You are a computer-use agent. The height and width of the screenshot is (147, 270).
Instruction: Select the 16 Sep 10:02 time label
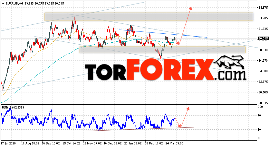tap(51, 143)
